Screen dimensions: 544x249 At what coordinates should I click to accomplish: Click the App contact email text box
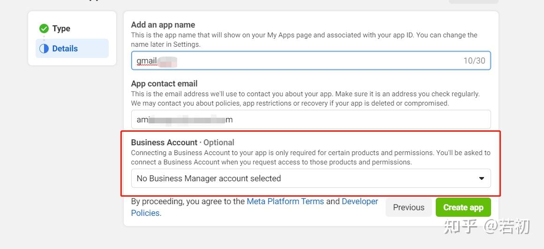pos(309,120)
